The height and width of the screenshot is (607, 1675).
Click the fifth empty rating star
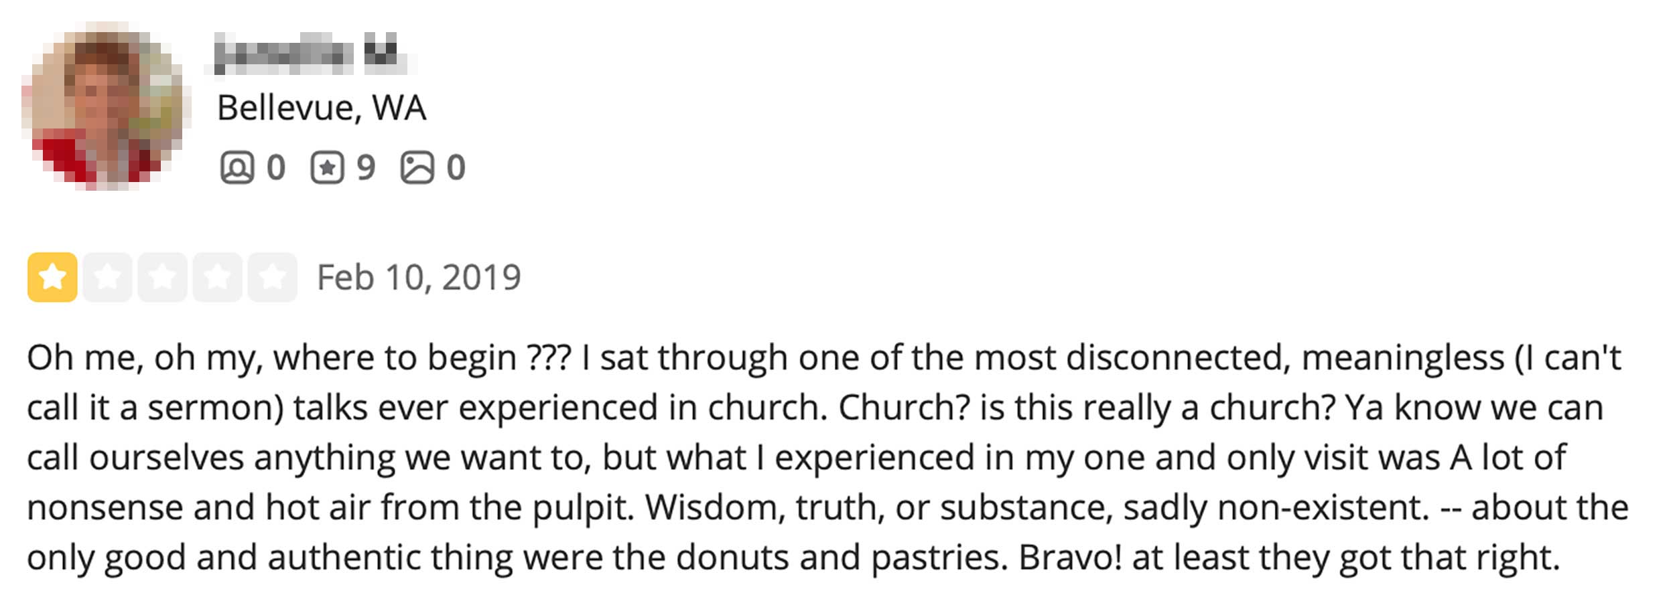coord(272,277)
